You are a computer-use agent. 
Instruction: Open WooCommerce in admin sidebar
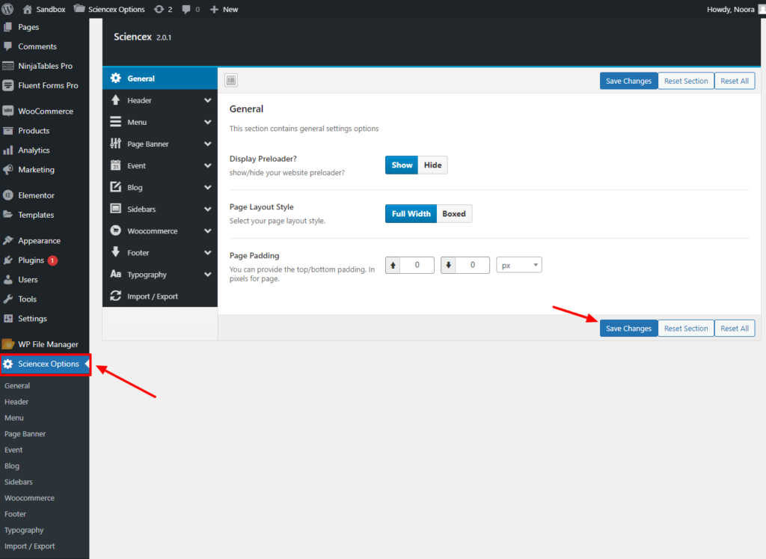(x=45, y=111)
